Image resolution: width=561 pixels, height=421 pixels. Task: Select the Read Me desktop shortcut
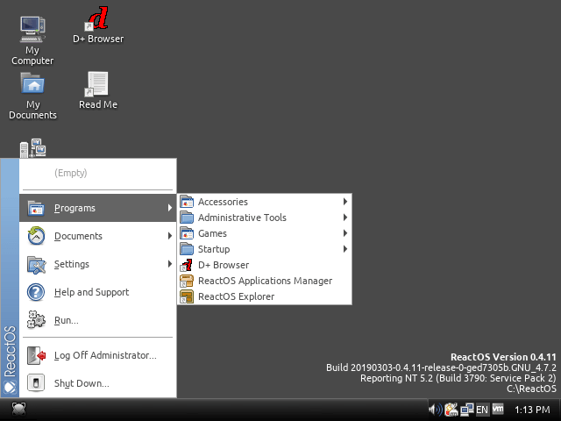98,90
